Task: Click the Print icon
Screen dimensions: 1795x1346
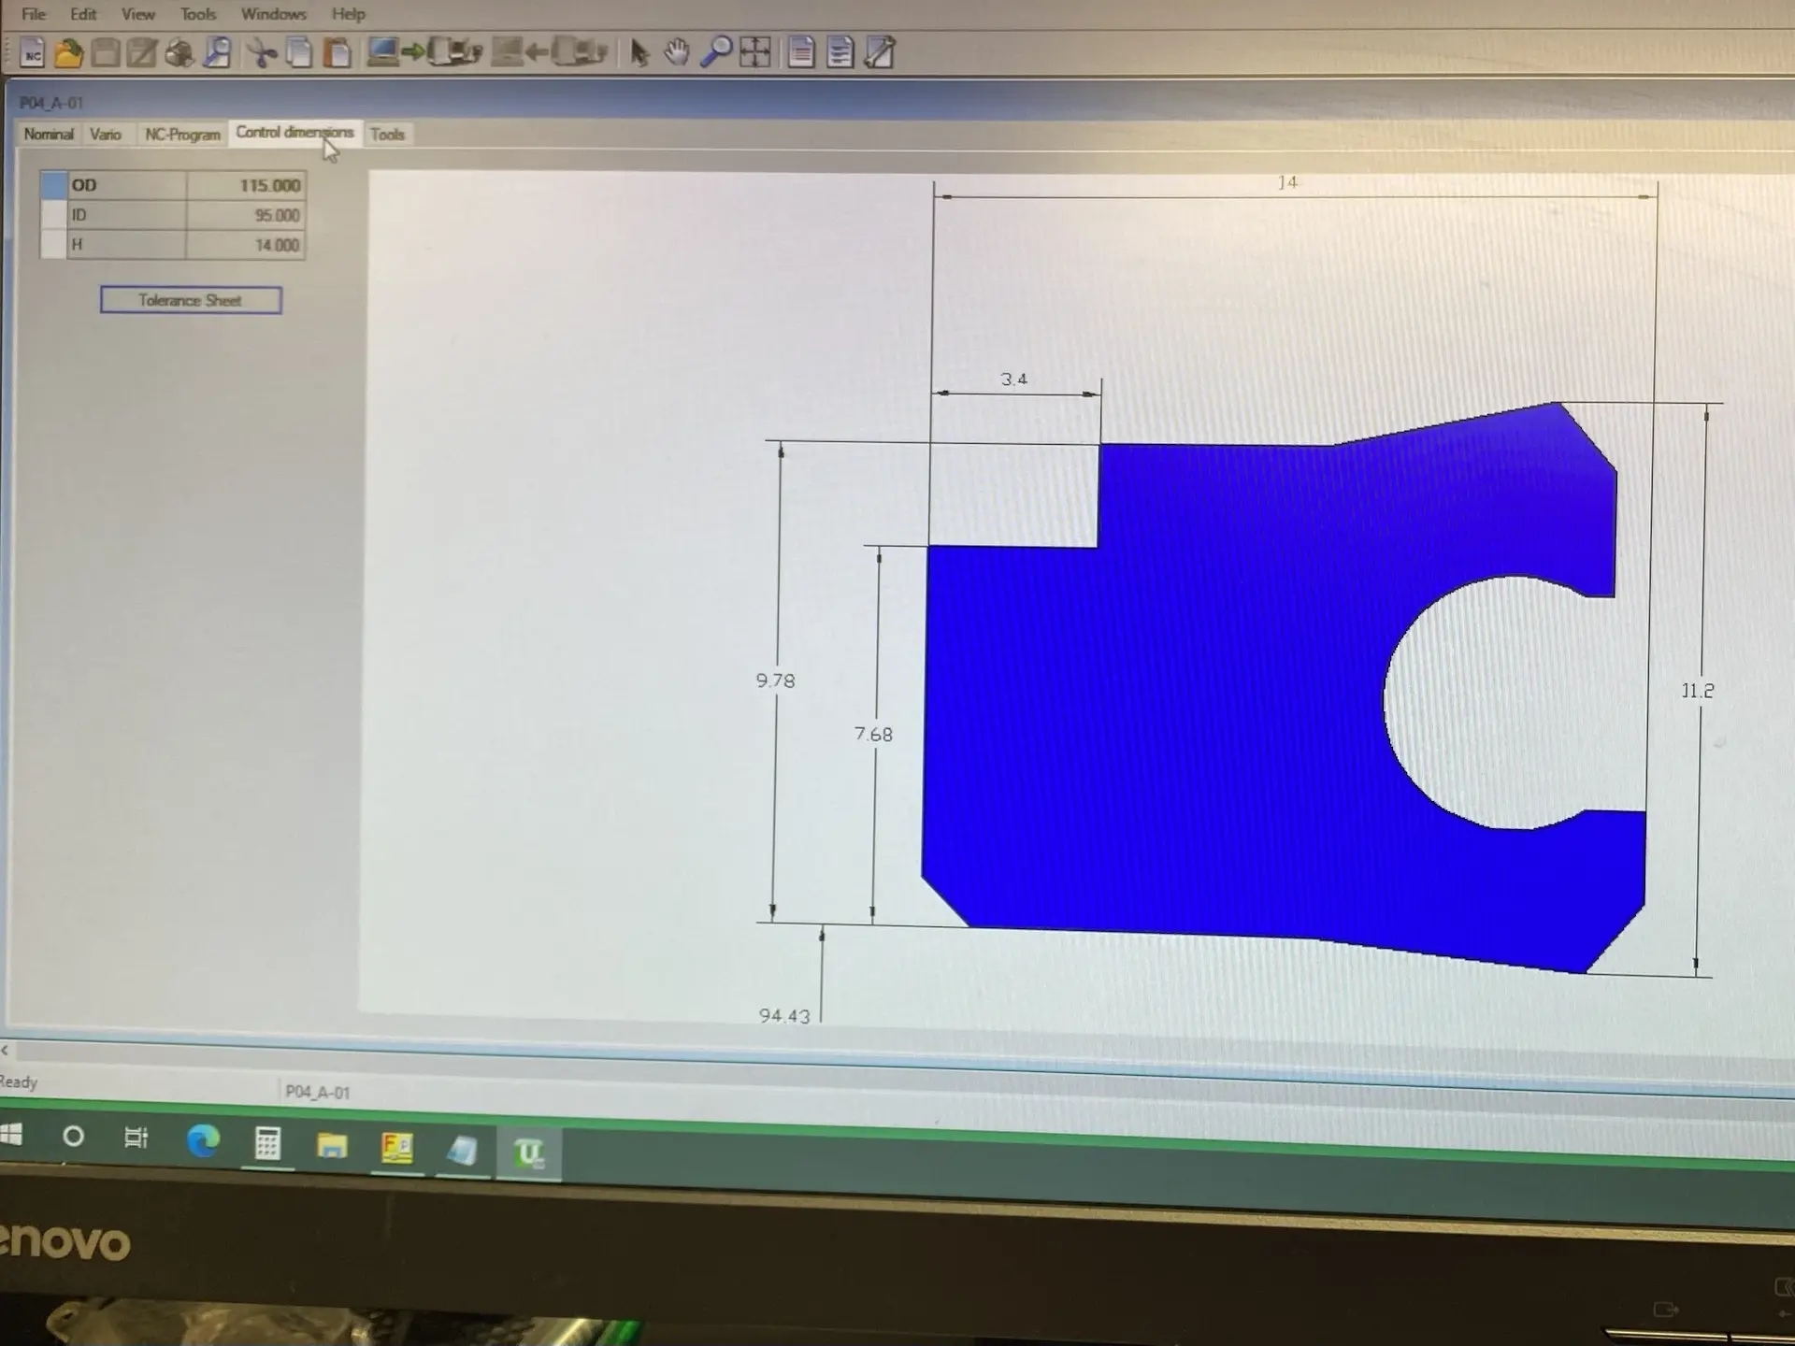Action: click(179, 53)
